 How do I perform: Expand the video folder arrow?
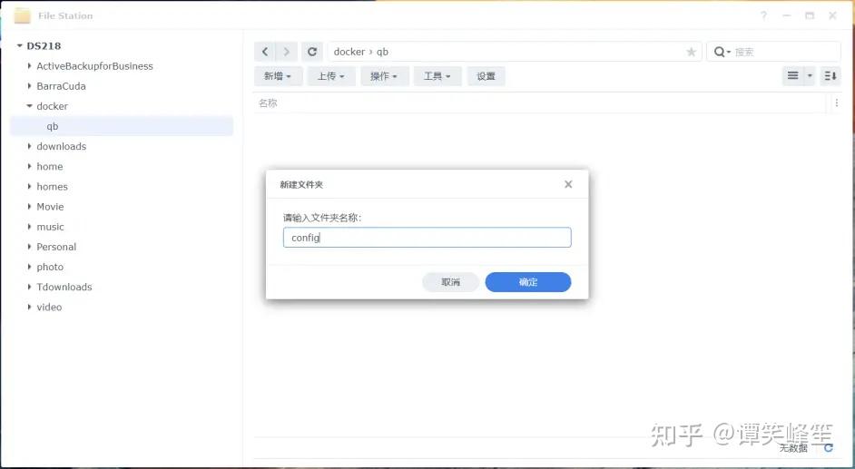click(29, 308)
